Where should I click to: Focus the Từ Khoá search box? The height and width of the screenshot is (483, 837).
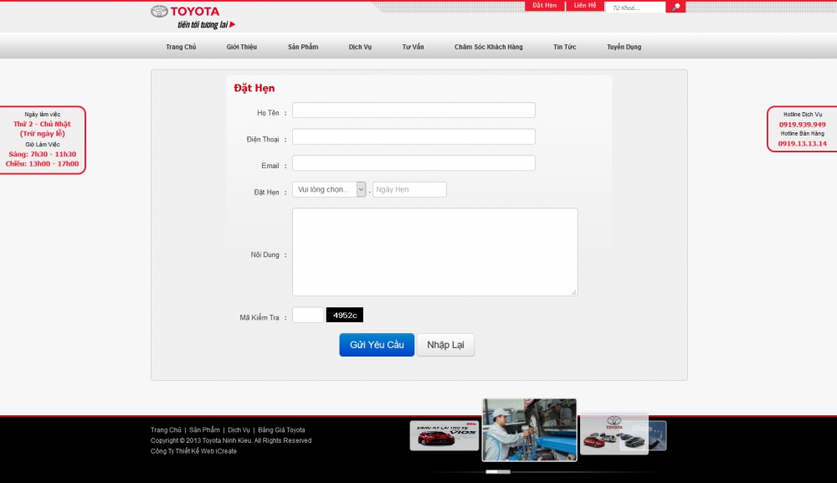point(634,8)
